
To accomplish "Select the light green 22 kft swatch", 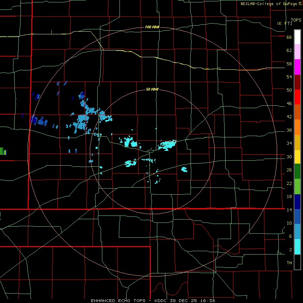I will tap(297, 187).
